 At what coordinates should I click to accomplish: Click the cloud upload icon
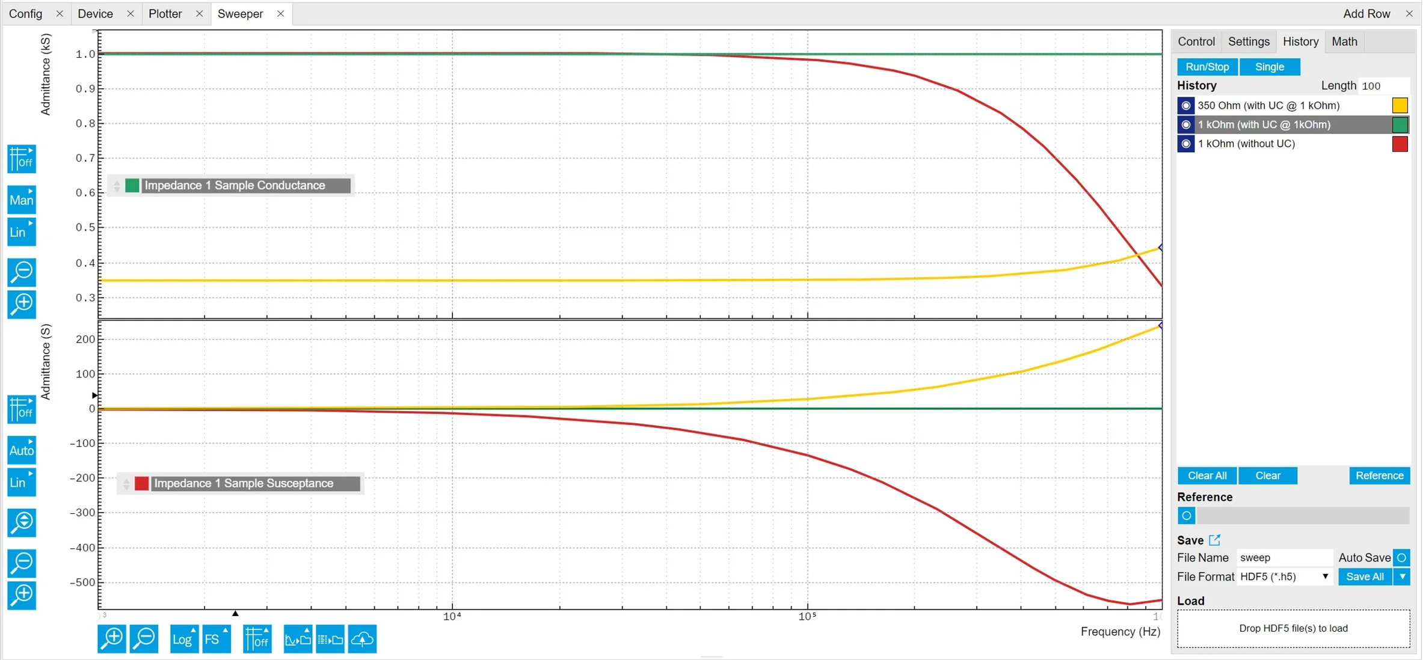click(362, 639)
